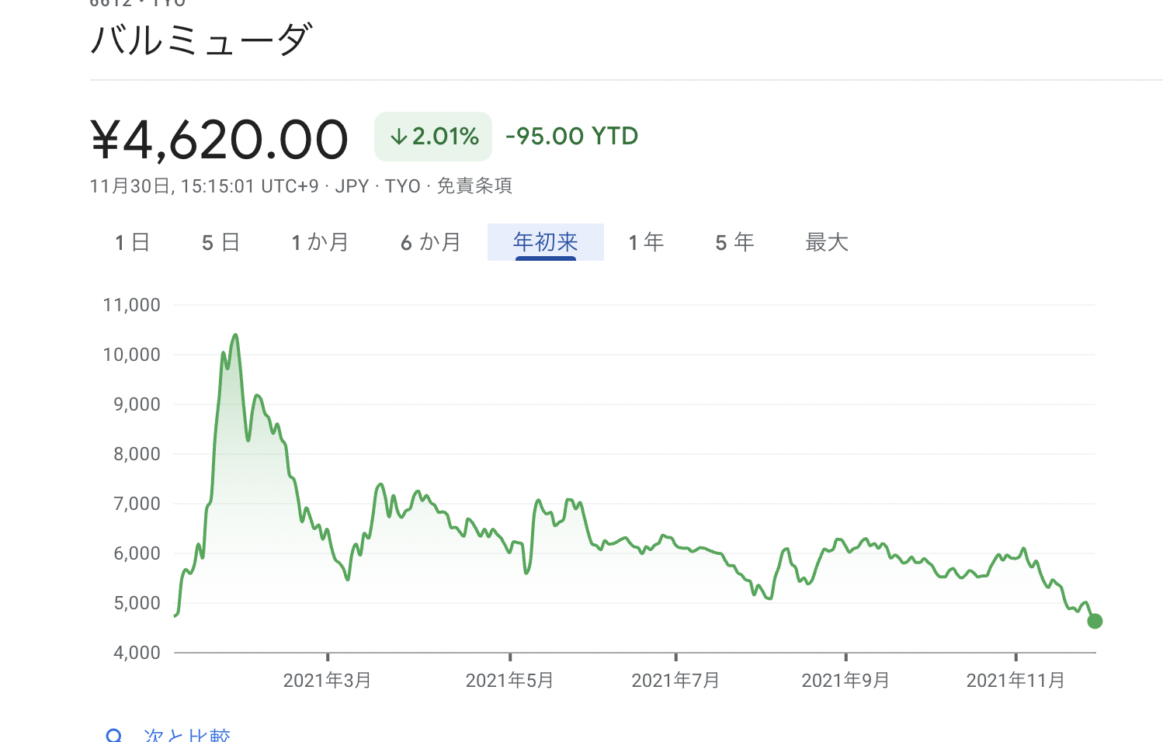Select the 1か月 time range

click(x=320, y=242)
